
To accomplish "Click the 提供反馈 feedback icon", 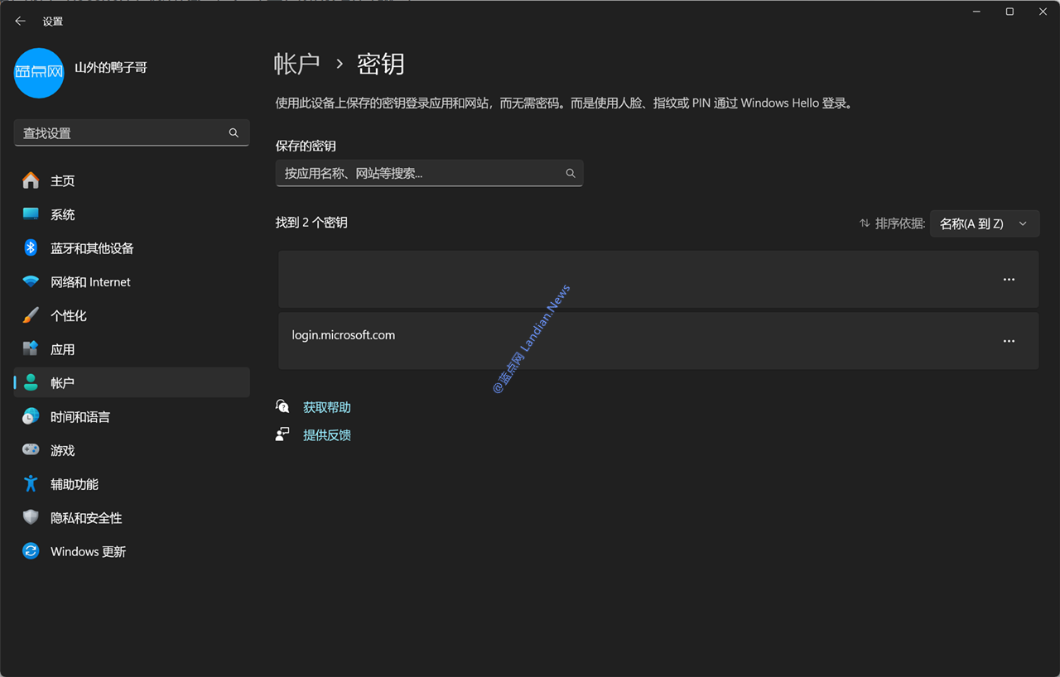I will (283, 435).
